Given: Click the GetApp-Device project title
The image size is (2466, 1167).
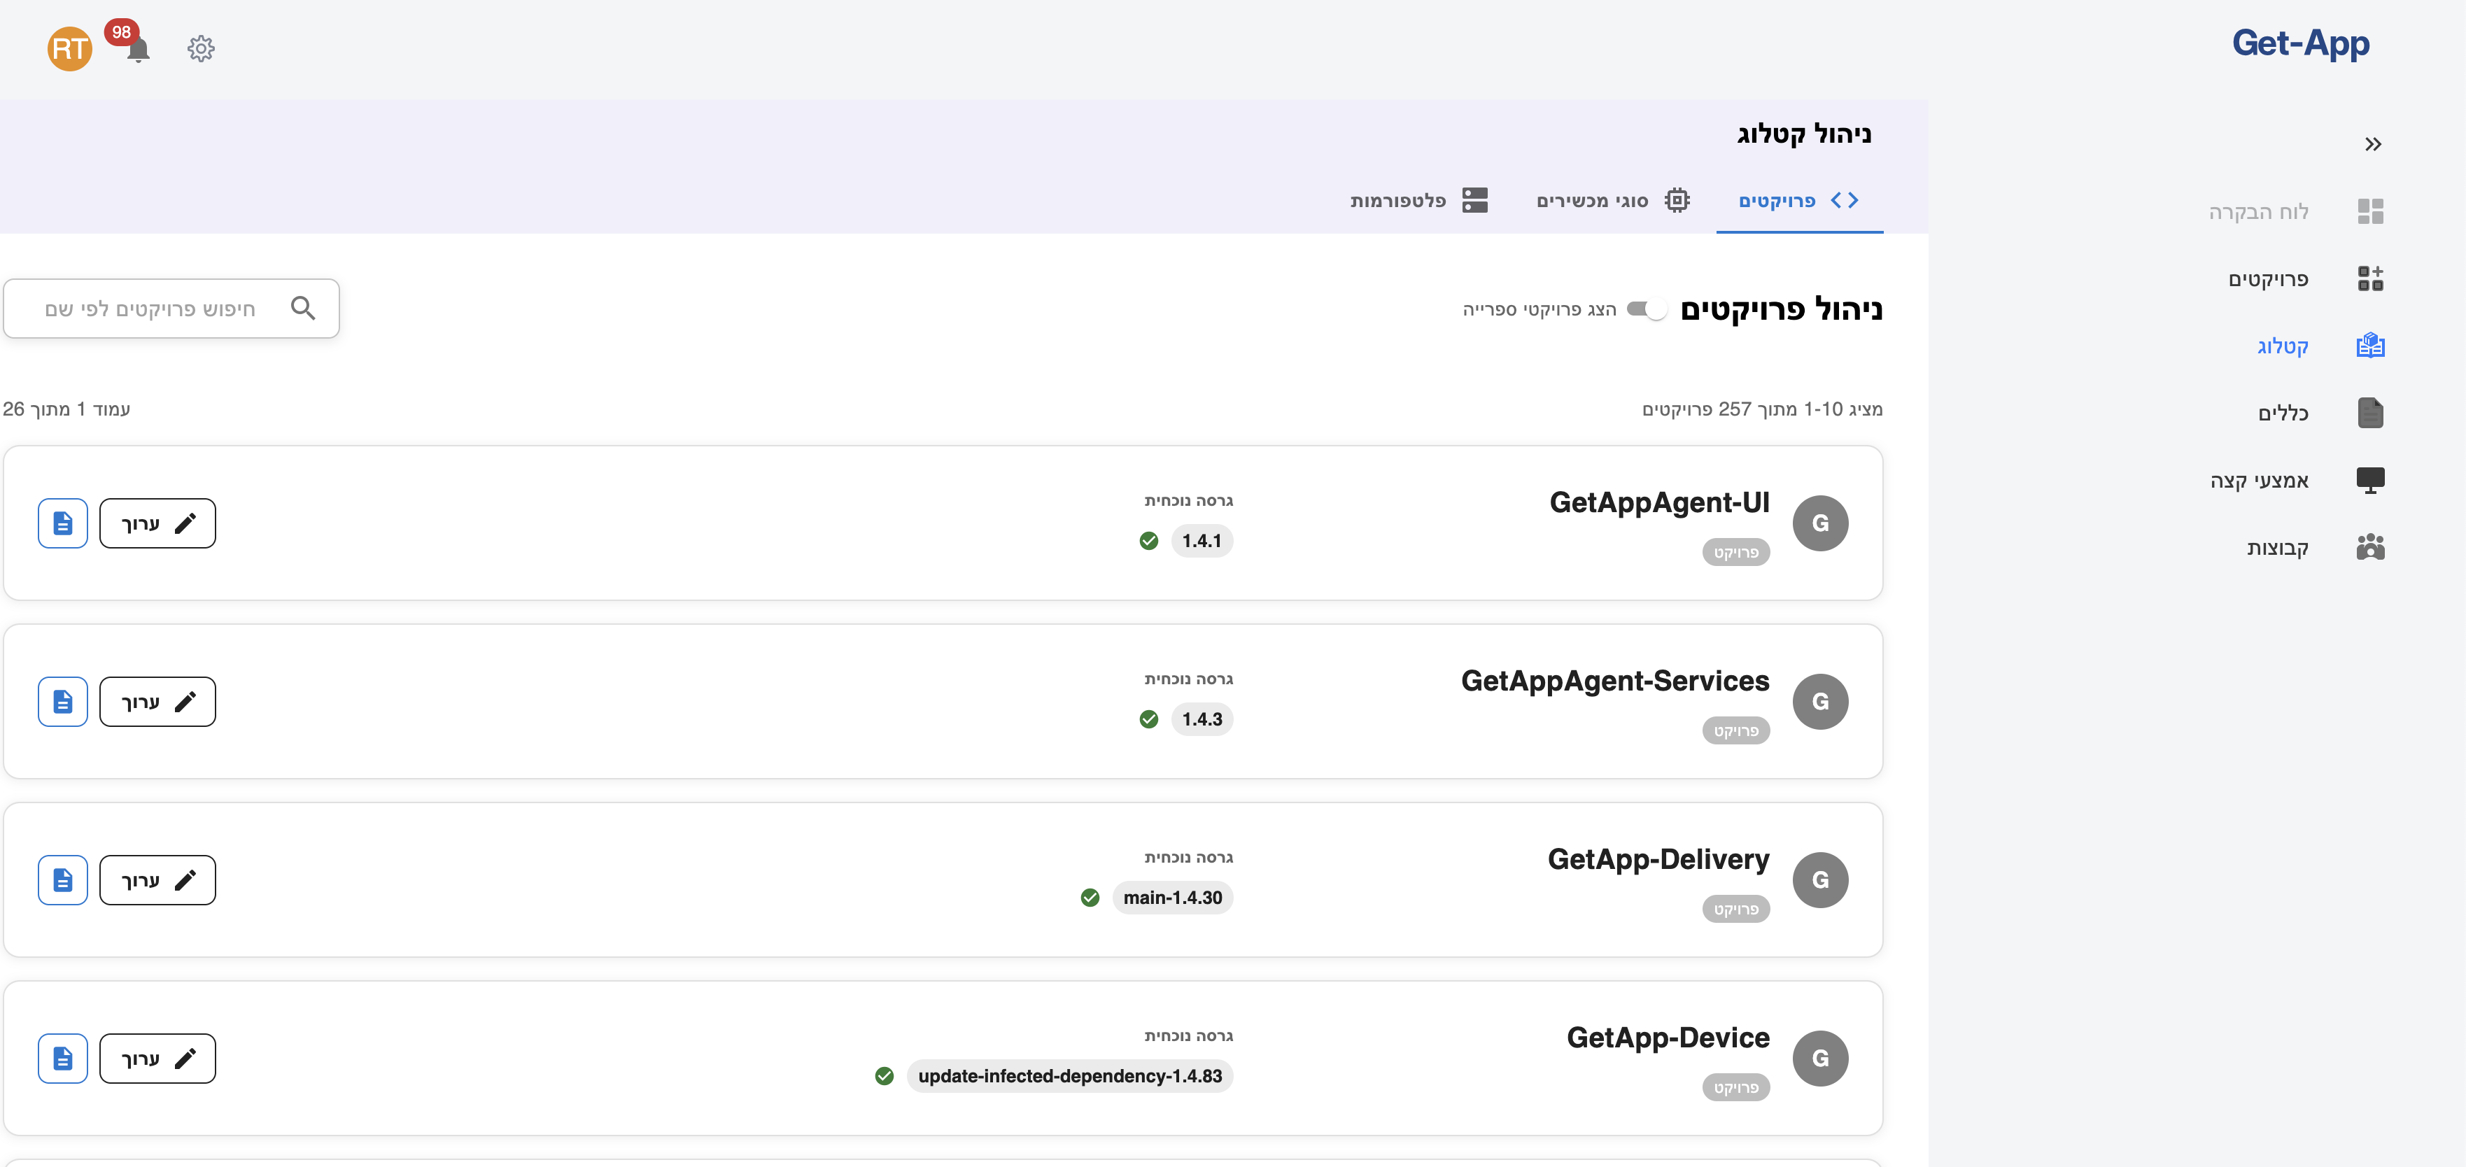Looking at the screenshot, I should pyautogui.click(x=1668, y=1038).
